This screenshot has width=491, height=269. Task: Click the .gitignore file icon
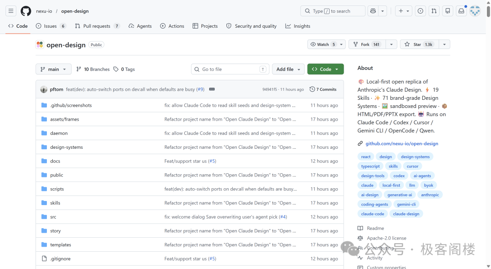[x=44, y=259]
